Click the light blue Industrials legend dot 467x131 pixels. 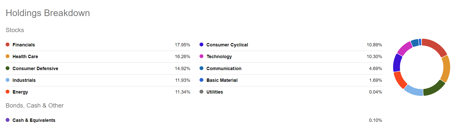pos(8,80)
